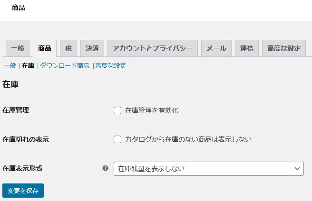Go to the 決済 tab
Screen dimensions: 312x201
(x=92, y=48)
